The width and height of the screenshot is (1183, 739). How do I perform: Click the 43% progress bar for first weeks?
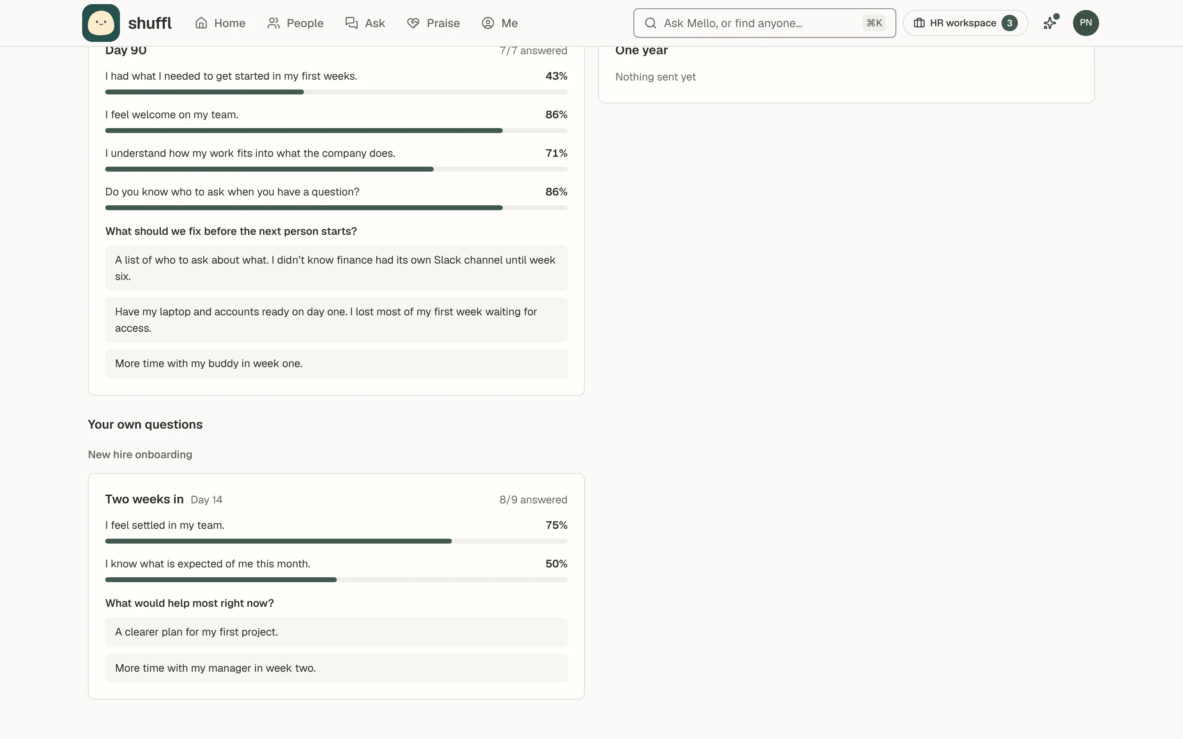(x=336, y=92)
